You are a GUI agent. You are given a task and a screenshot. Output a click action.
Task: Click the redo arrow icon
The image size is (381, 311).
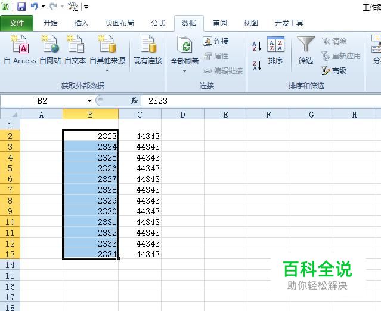(x=53, y=7)
